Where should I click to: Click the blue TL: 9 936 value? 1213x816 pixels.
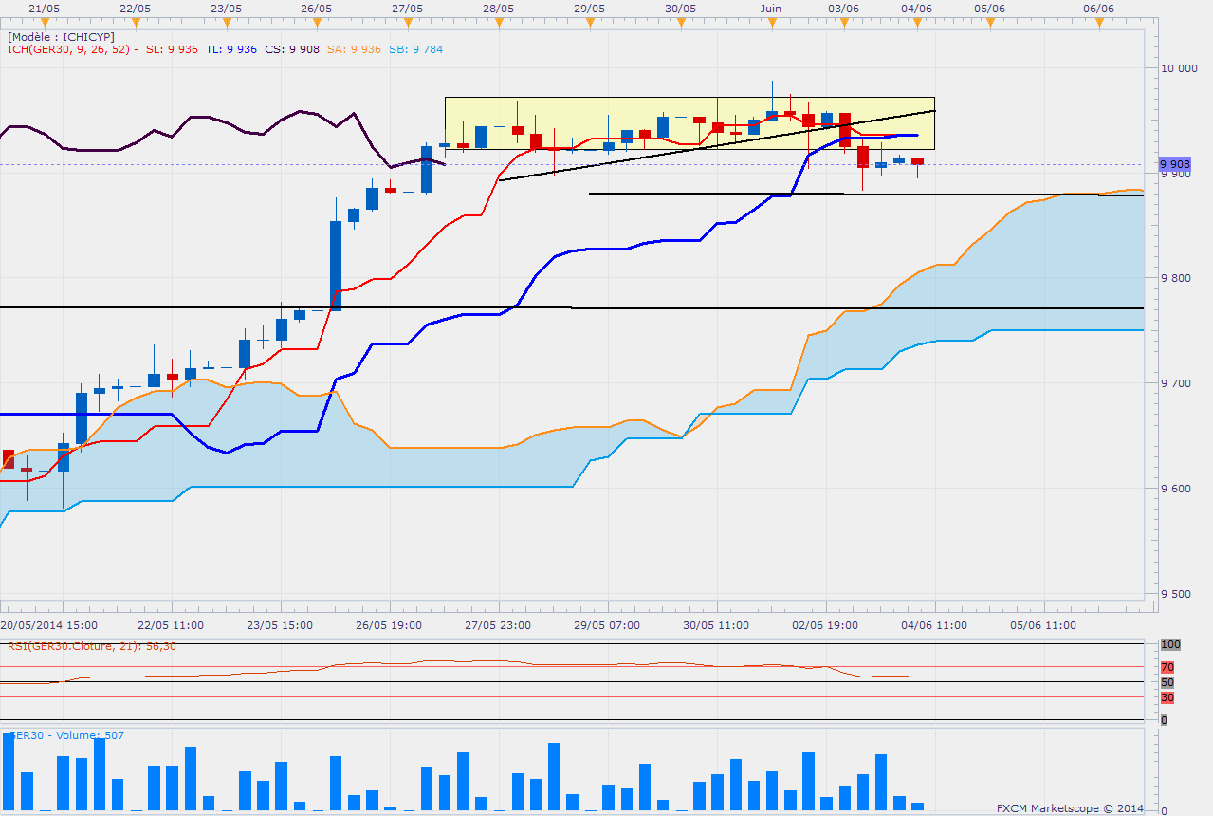(231, 49)
